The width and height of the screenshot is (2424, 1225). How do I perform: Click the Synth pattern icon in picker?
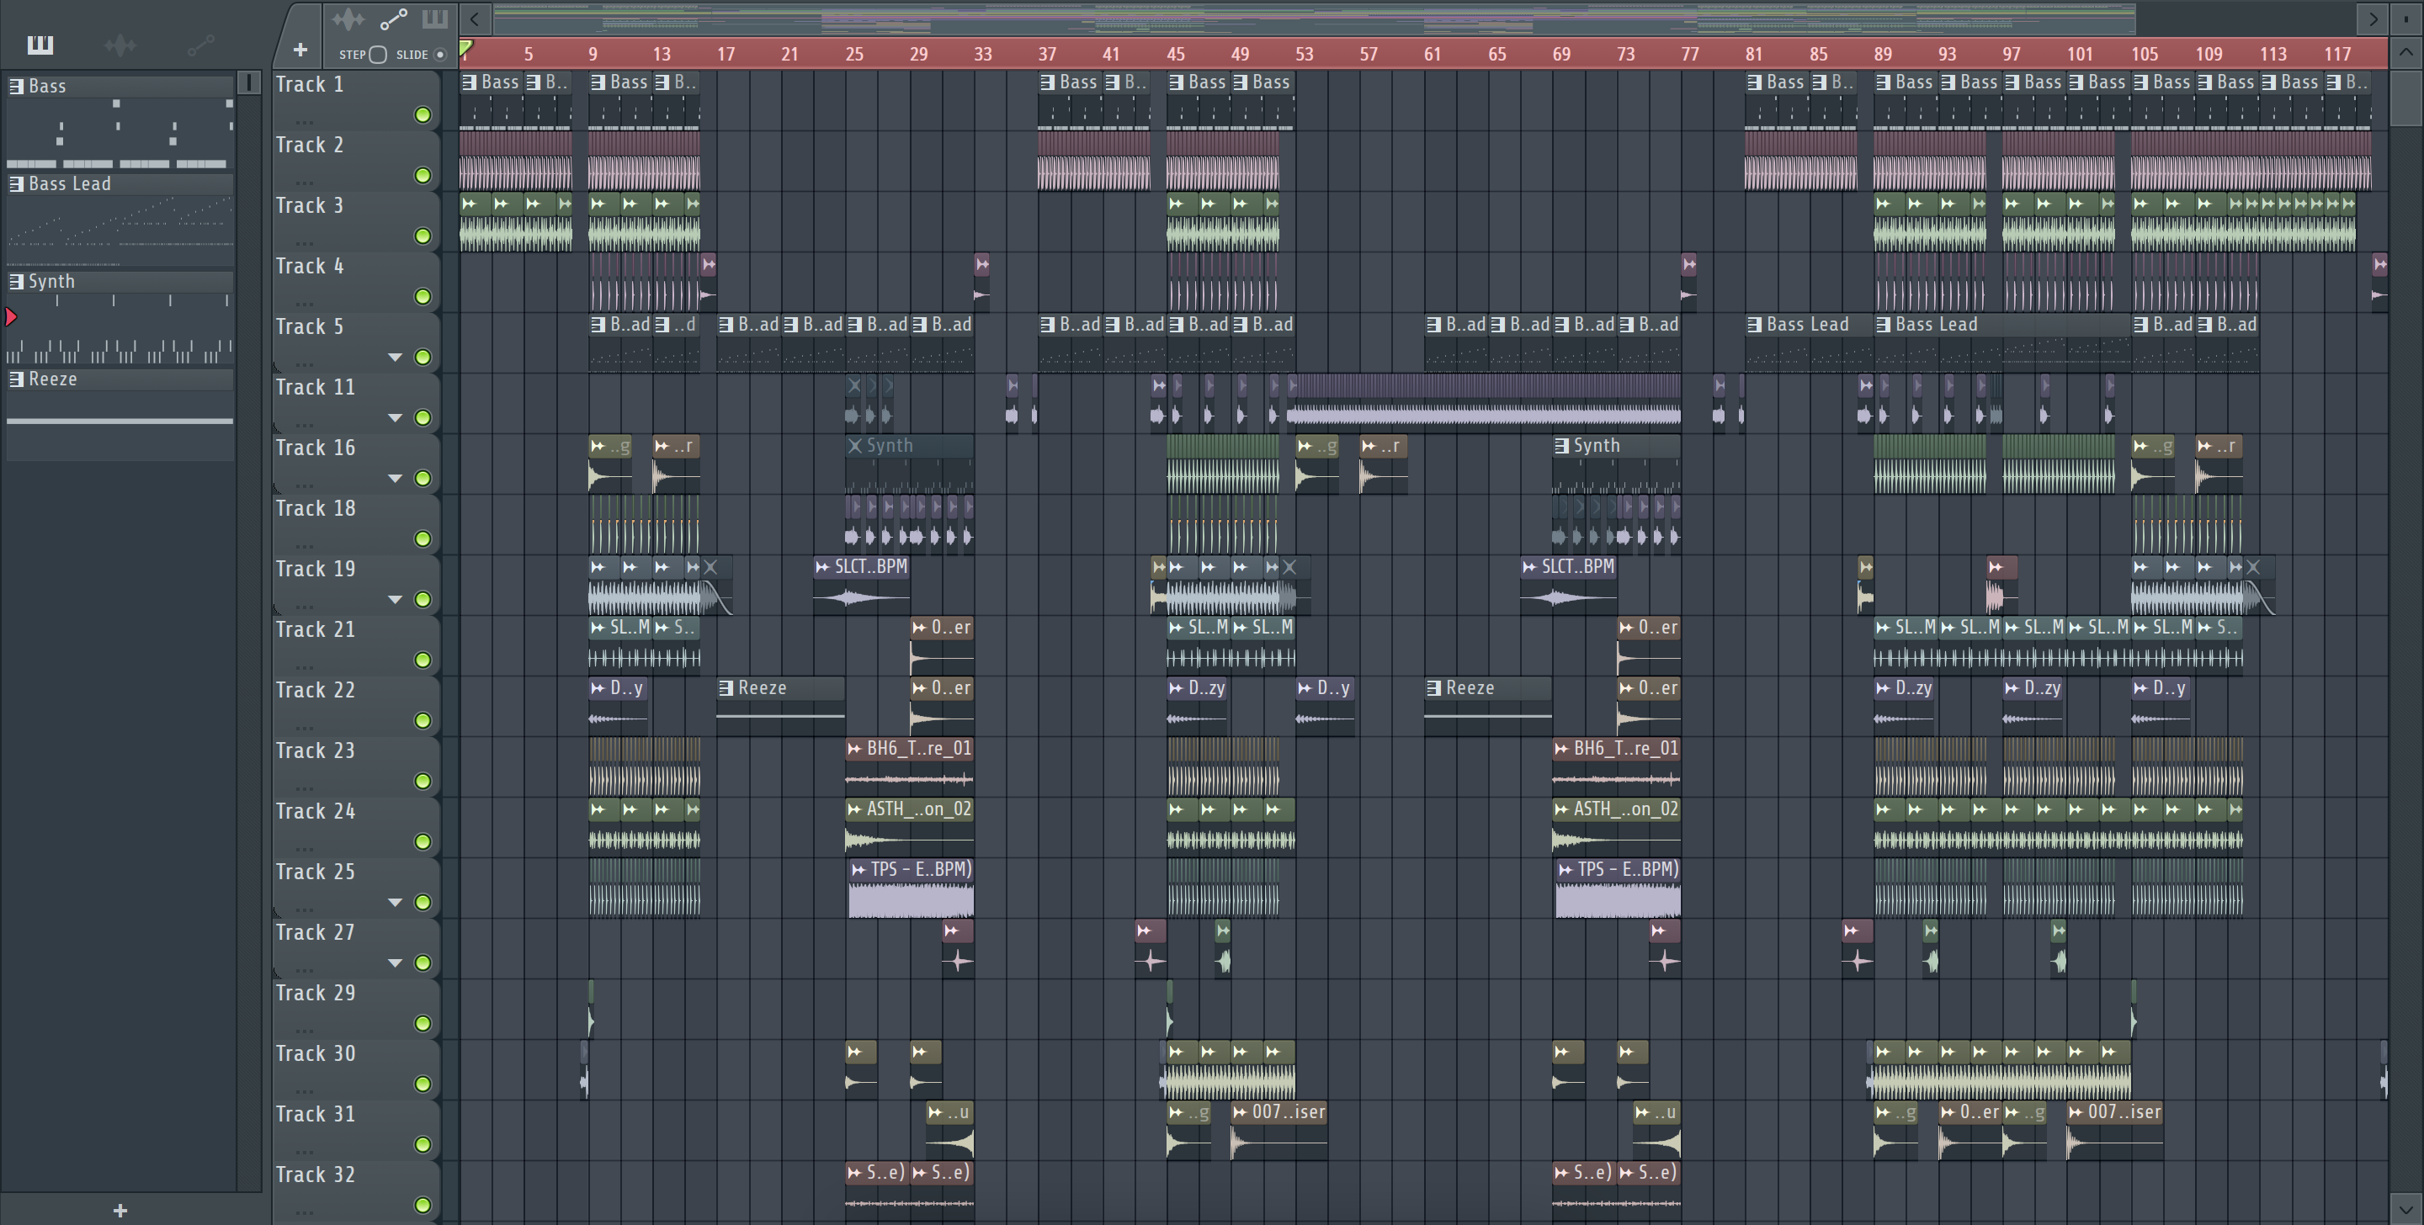click(x=16, y=281)
